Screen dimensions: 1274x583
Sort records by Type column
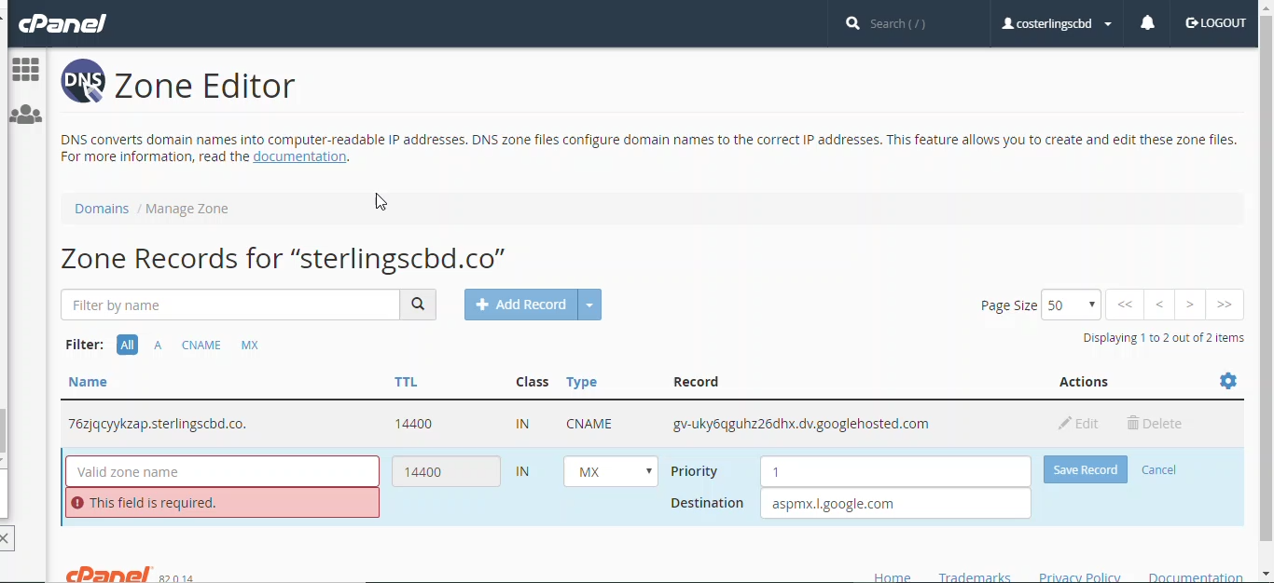click(x=581, y=382)
